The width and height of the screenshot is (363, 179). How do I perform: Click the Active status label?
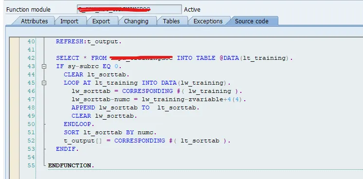pyautogui.click(x=192, y=10)
